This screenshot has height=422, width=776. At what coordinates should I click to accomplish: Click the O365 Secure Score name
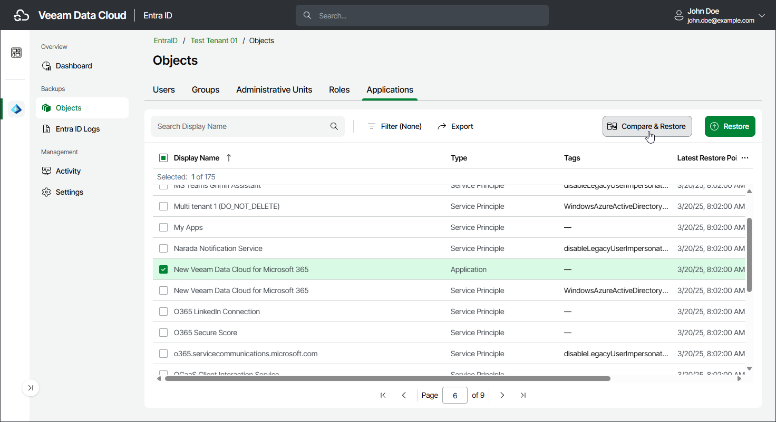pos(206,333)
